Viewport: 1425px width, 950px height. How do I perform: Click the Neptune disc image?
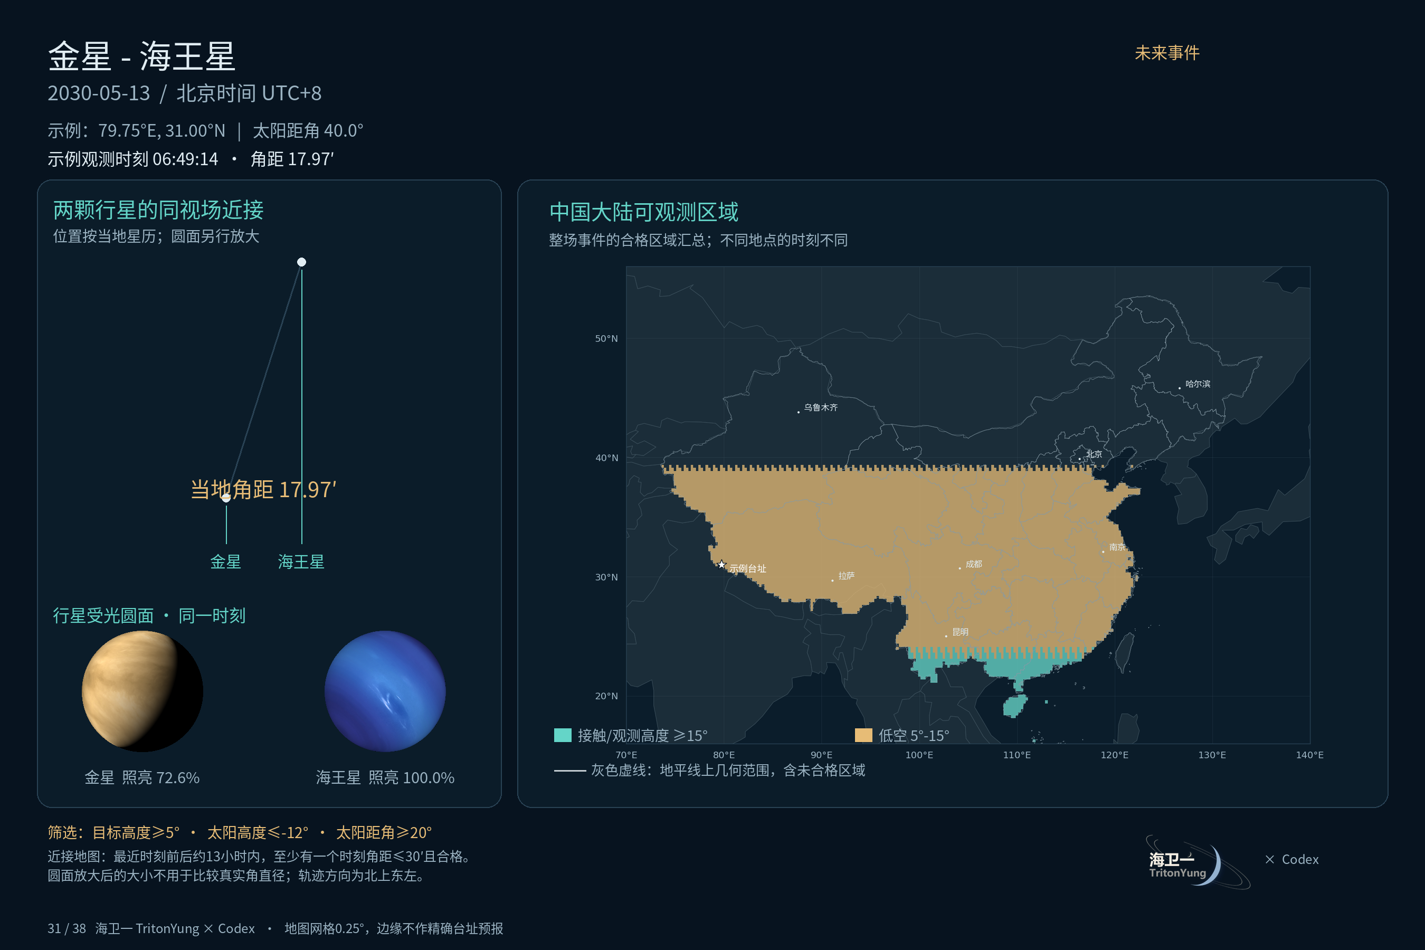[385, 691]
